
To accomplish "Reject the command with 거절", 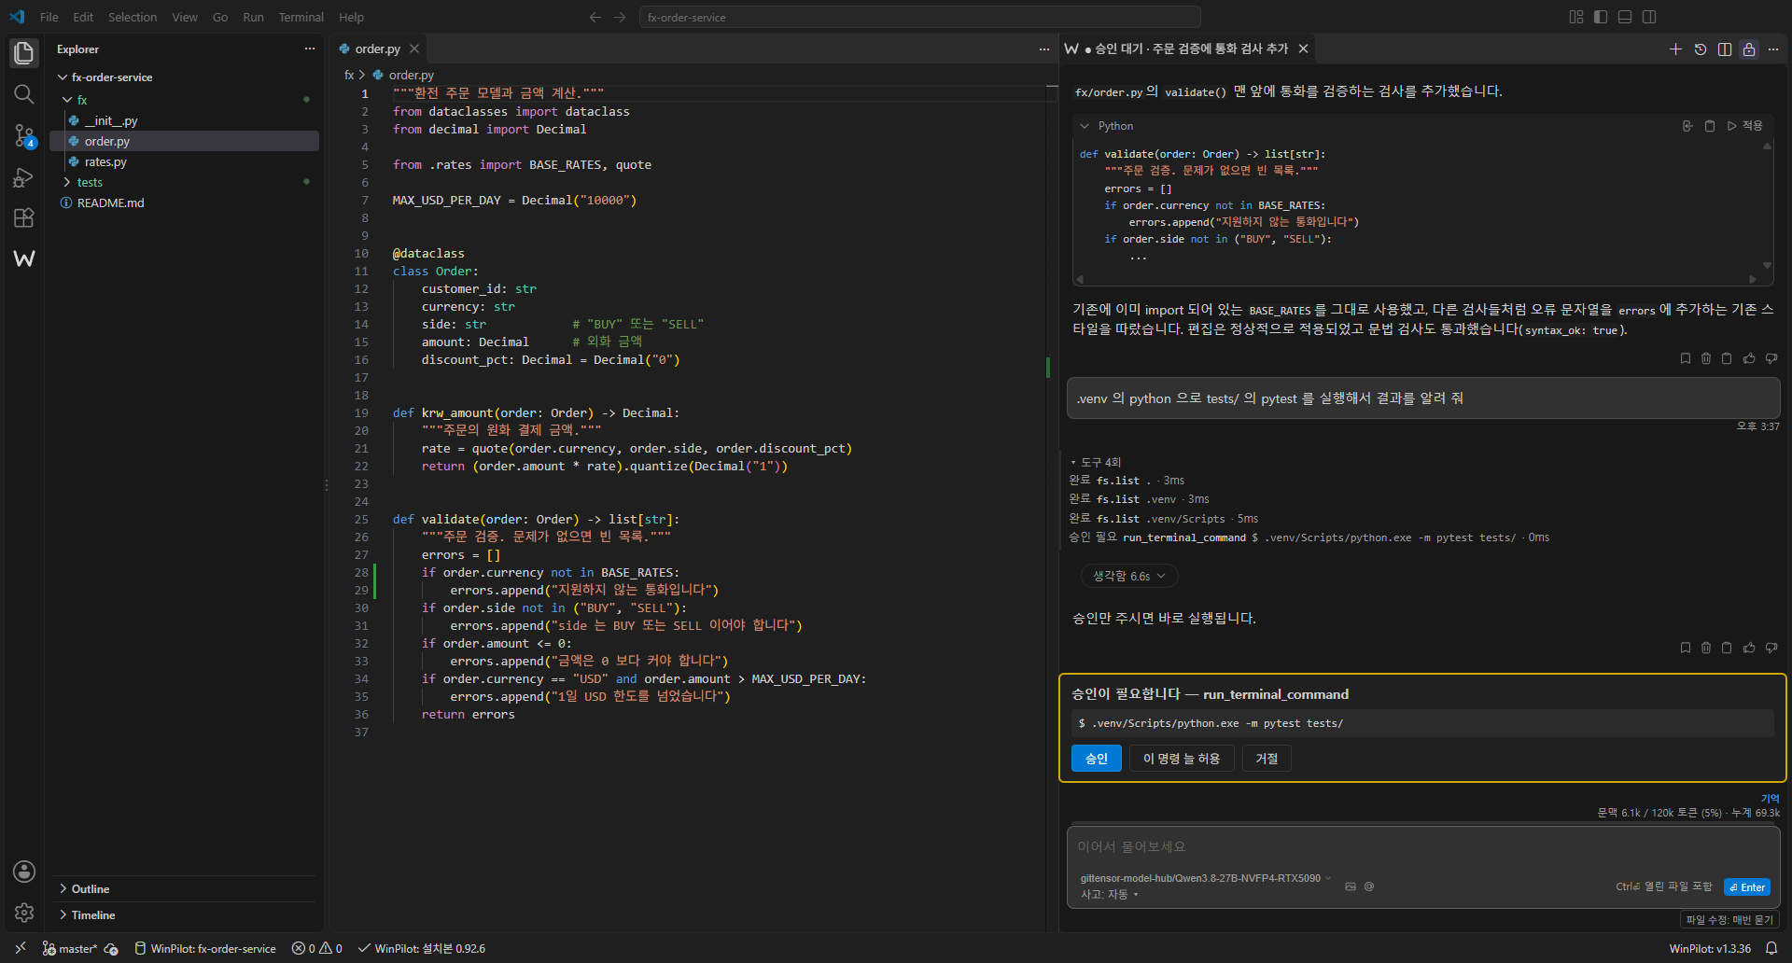I will click(1267, 759).
